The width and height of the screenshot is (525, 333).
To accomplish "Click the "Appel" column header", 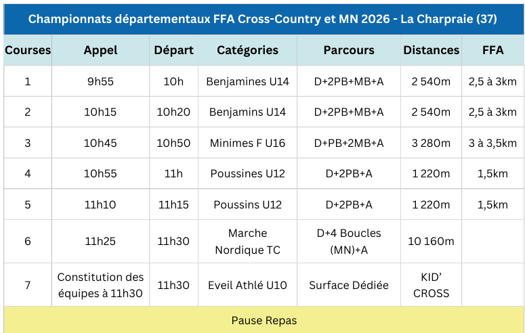I will pos(100,50).
